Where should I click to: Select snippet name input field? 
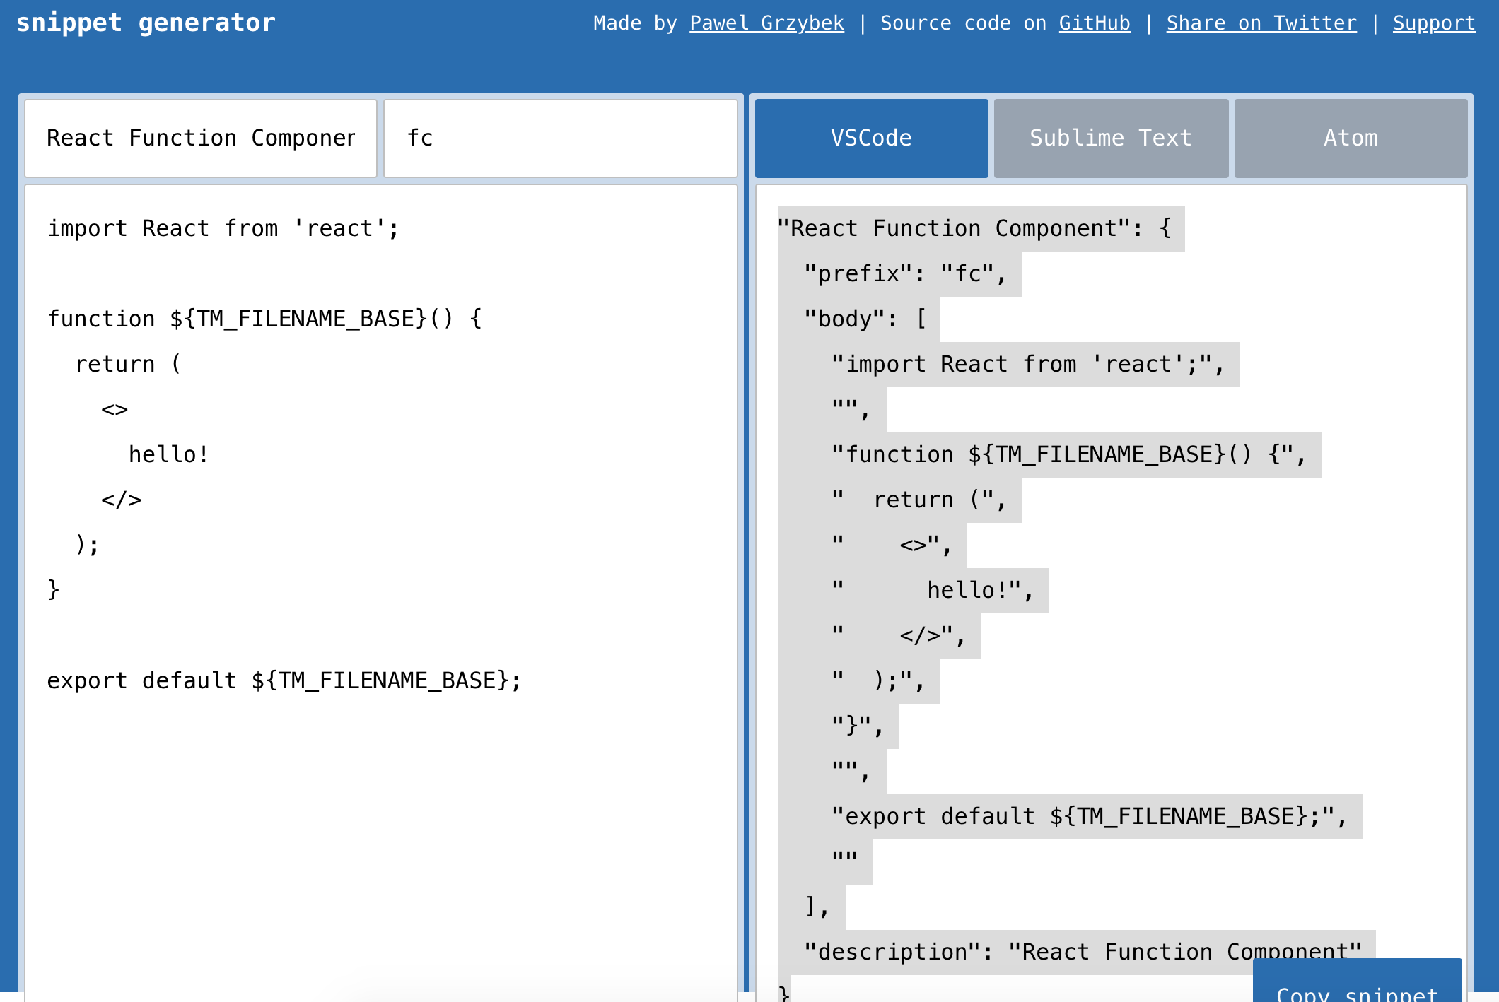click(202, 138)
